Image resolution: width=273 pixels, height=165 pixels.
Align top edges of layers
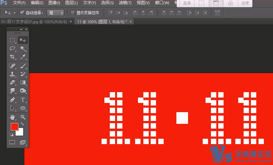(111, 13)
